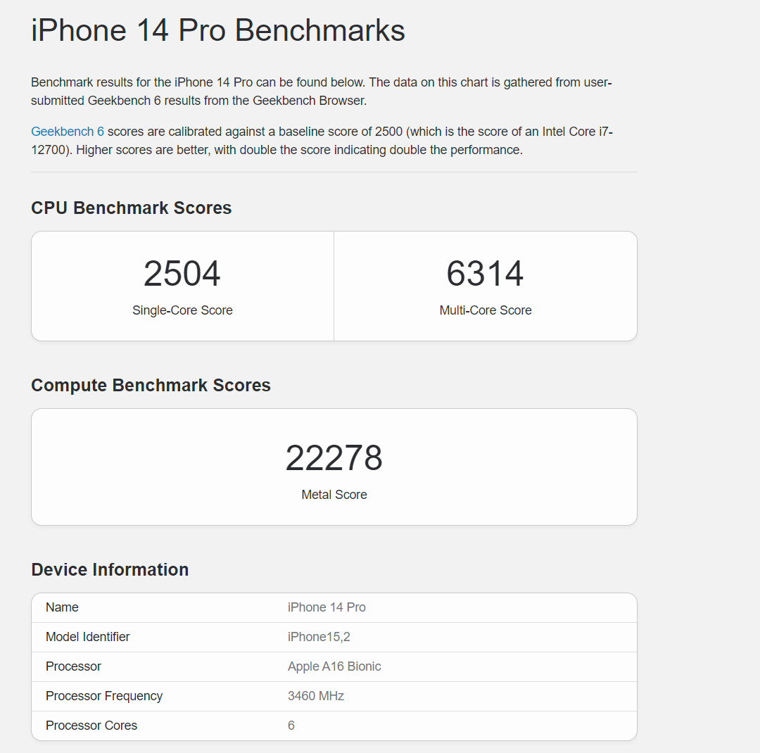Select the Apple A16 Bionic value

334,666
